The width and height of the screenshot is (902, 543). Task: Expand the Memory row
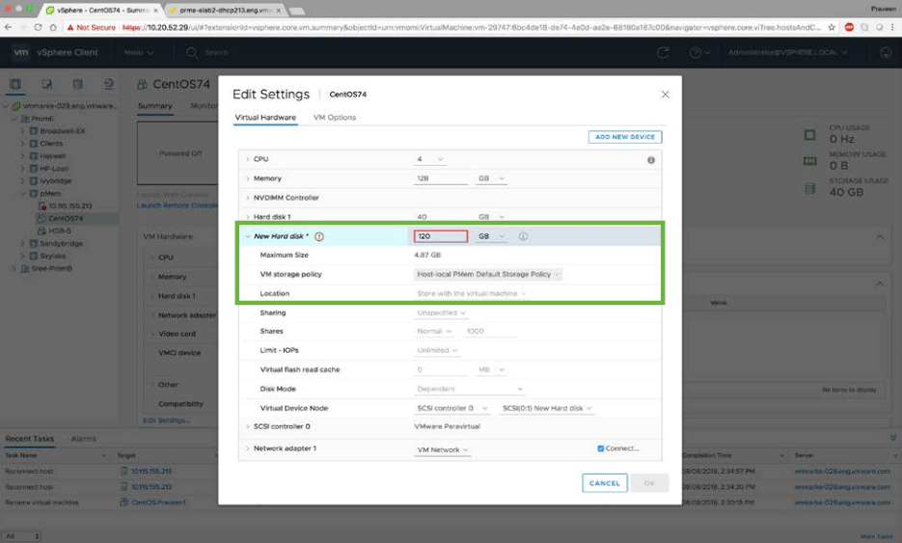tap(247, 178)
